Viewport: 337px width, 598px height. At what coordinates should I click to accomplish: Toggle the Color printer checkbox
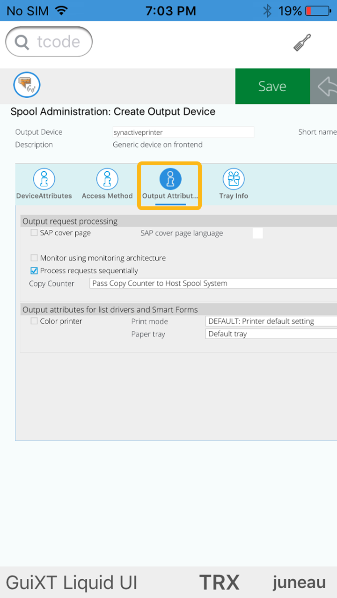coord(34,321)
